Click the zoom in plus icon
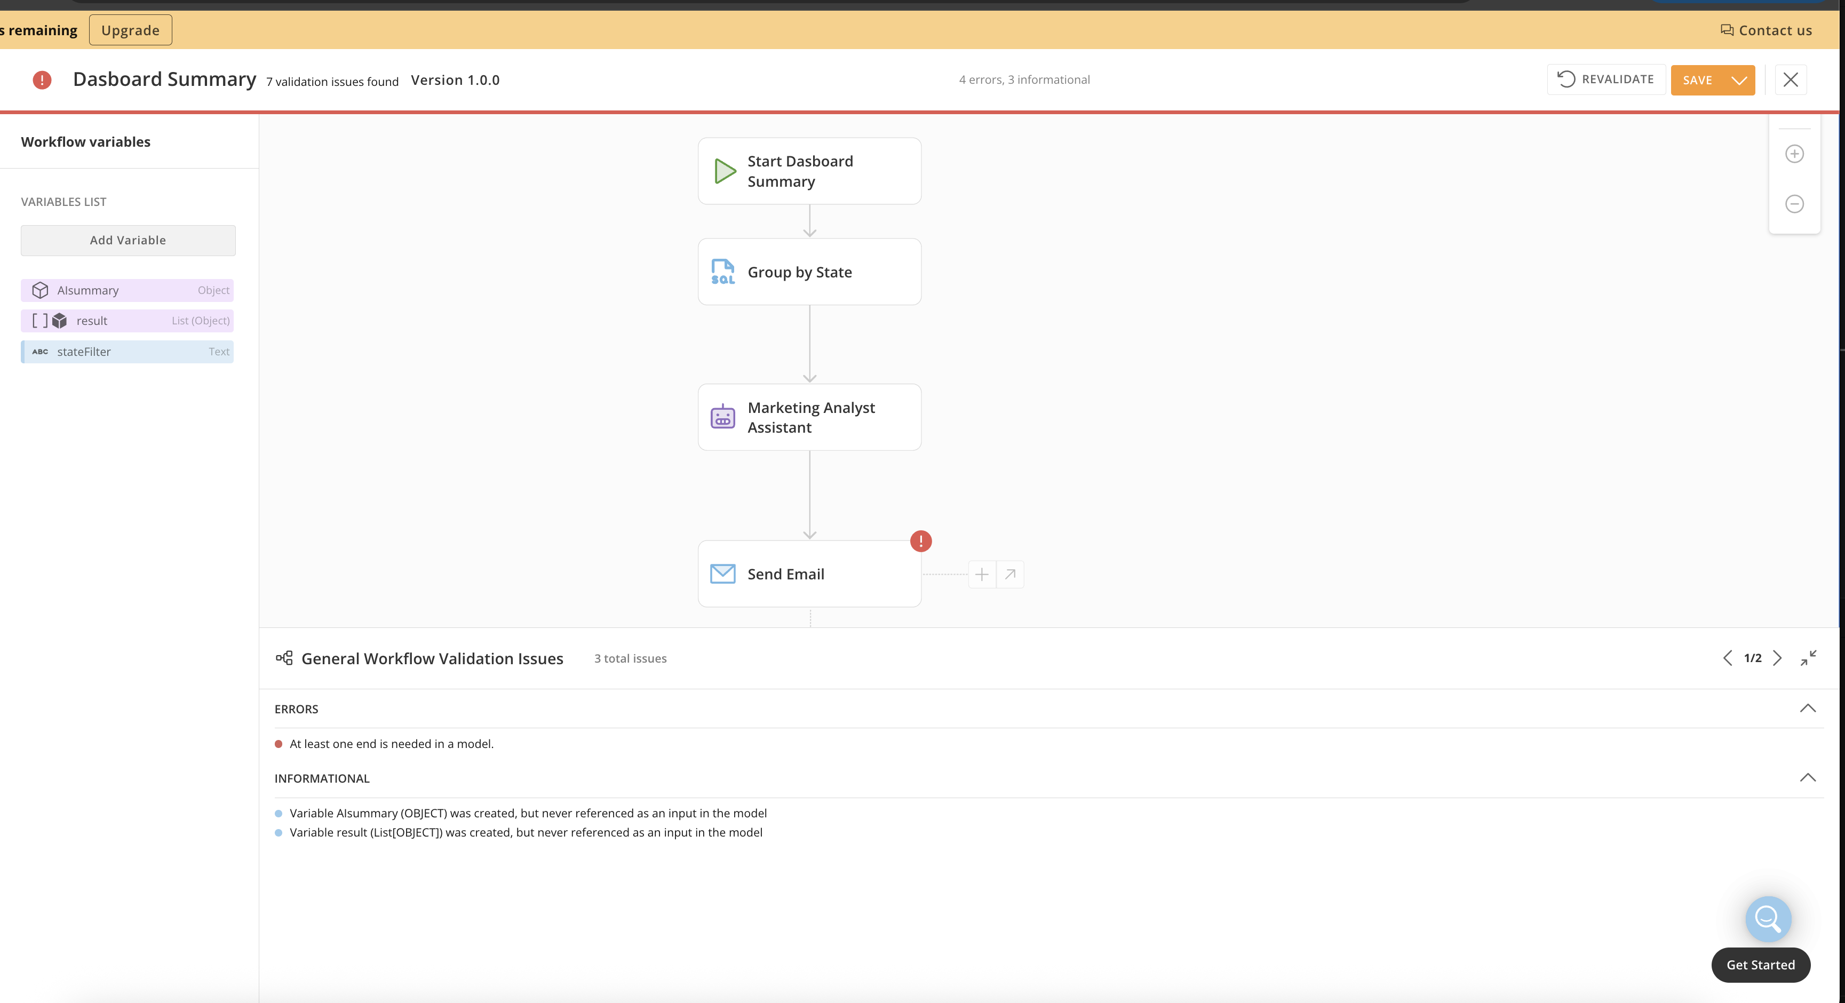 pyautogui.click(x=1794, y=154)
